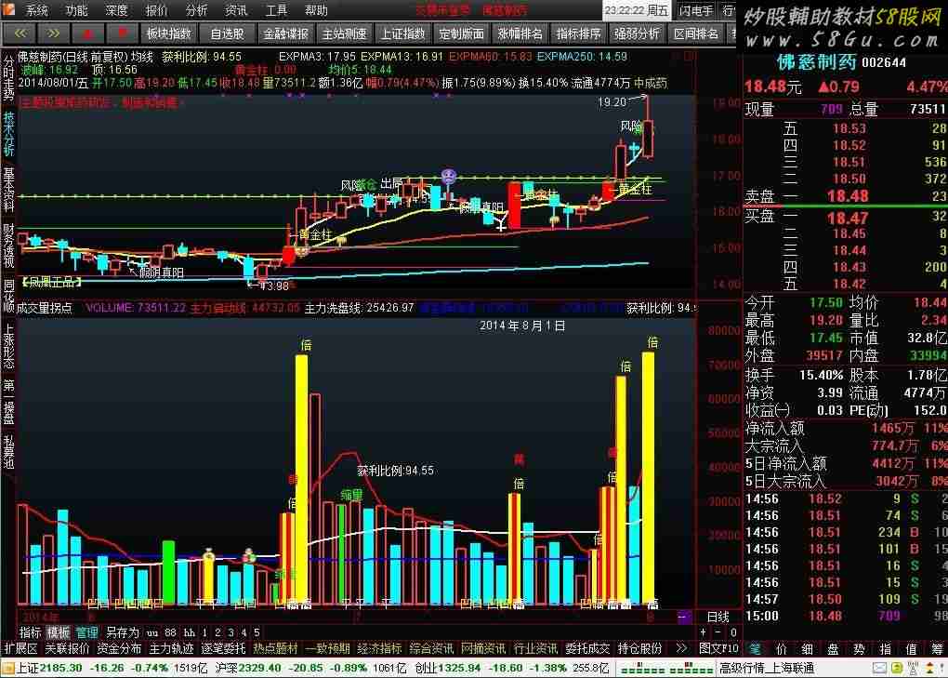Image resolution: width=948 pixels, height=678 pixels.
Task: Select the 势 tab in quote panel
Action: pyautogui.click(x=859, y=649)
